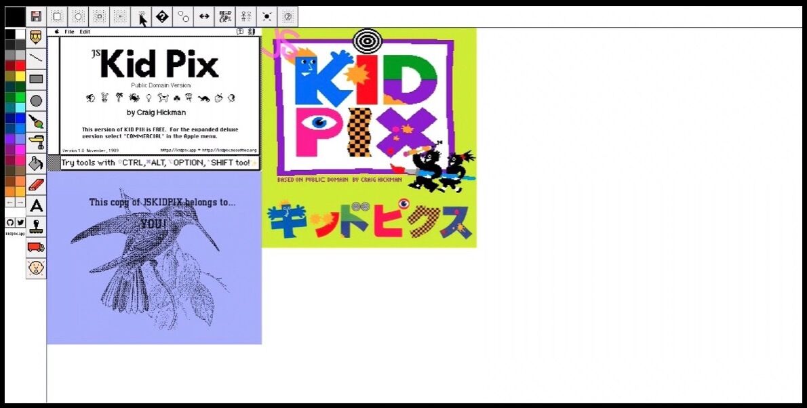807x408 pixels.
Task: Click 'Try tools with CTRL, ALT, OPTION, SHIFT too!' tip
Action: coord(159,163)
